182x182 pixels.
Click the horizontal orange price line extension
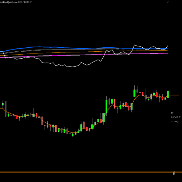(174, 95)
